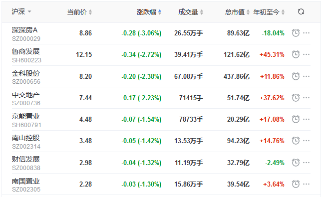Screen dimensions: 323x197
Task: Open more options for 中交地产
Action: click(x=307, y=98)
